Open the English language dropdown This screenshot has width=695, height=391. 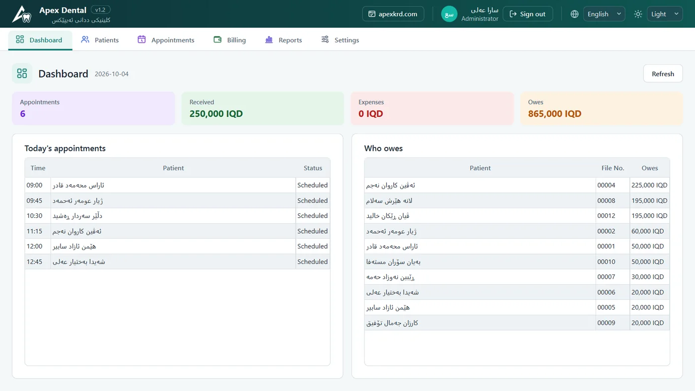pos(604,14)
